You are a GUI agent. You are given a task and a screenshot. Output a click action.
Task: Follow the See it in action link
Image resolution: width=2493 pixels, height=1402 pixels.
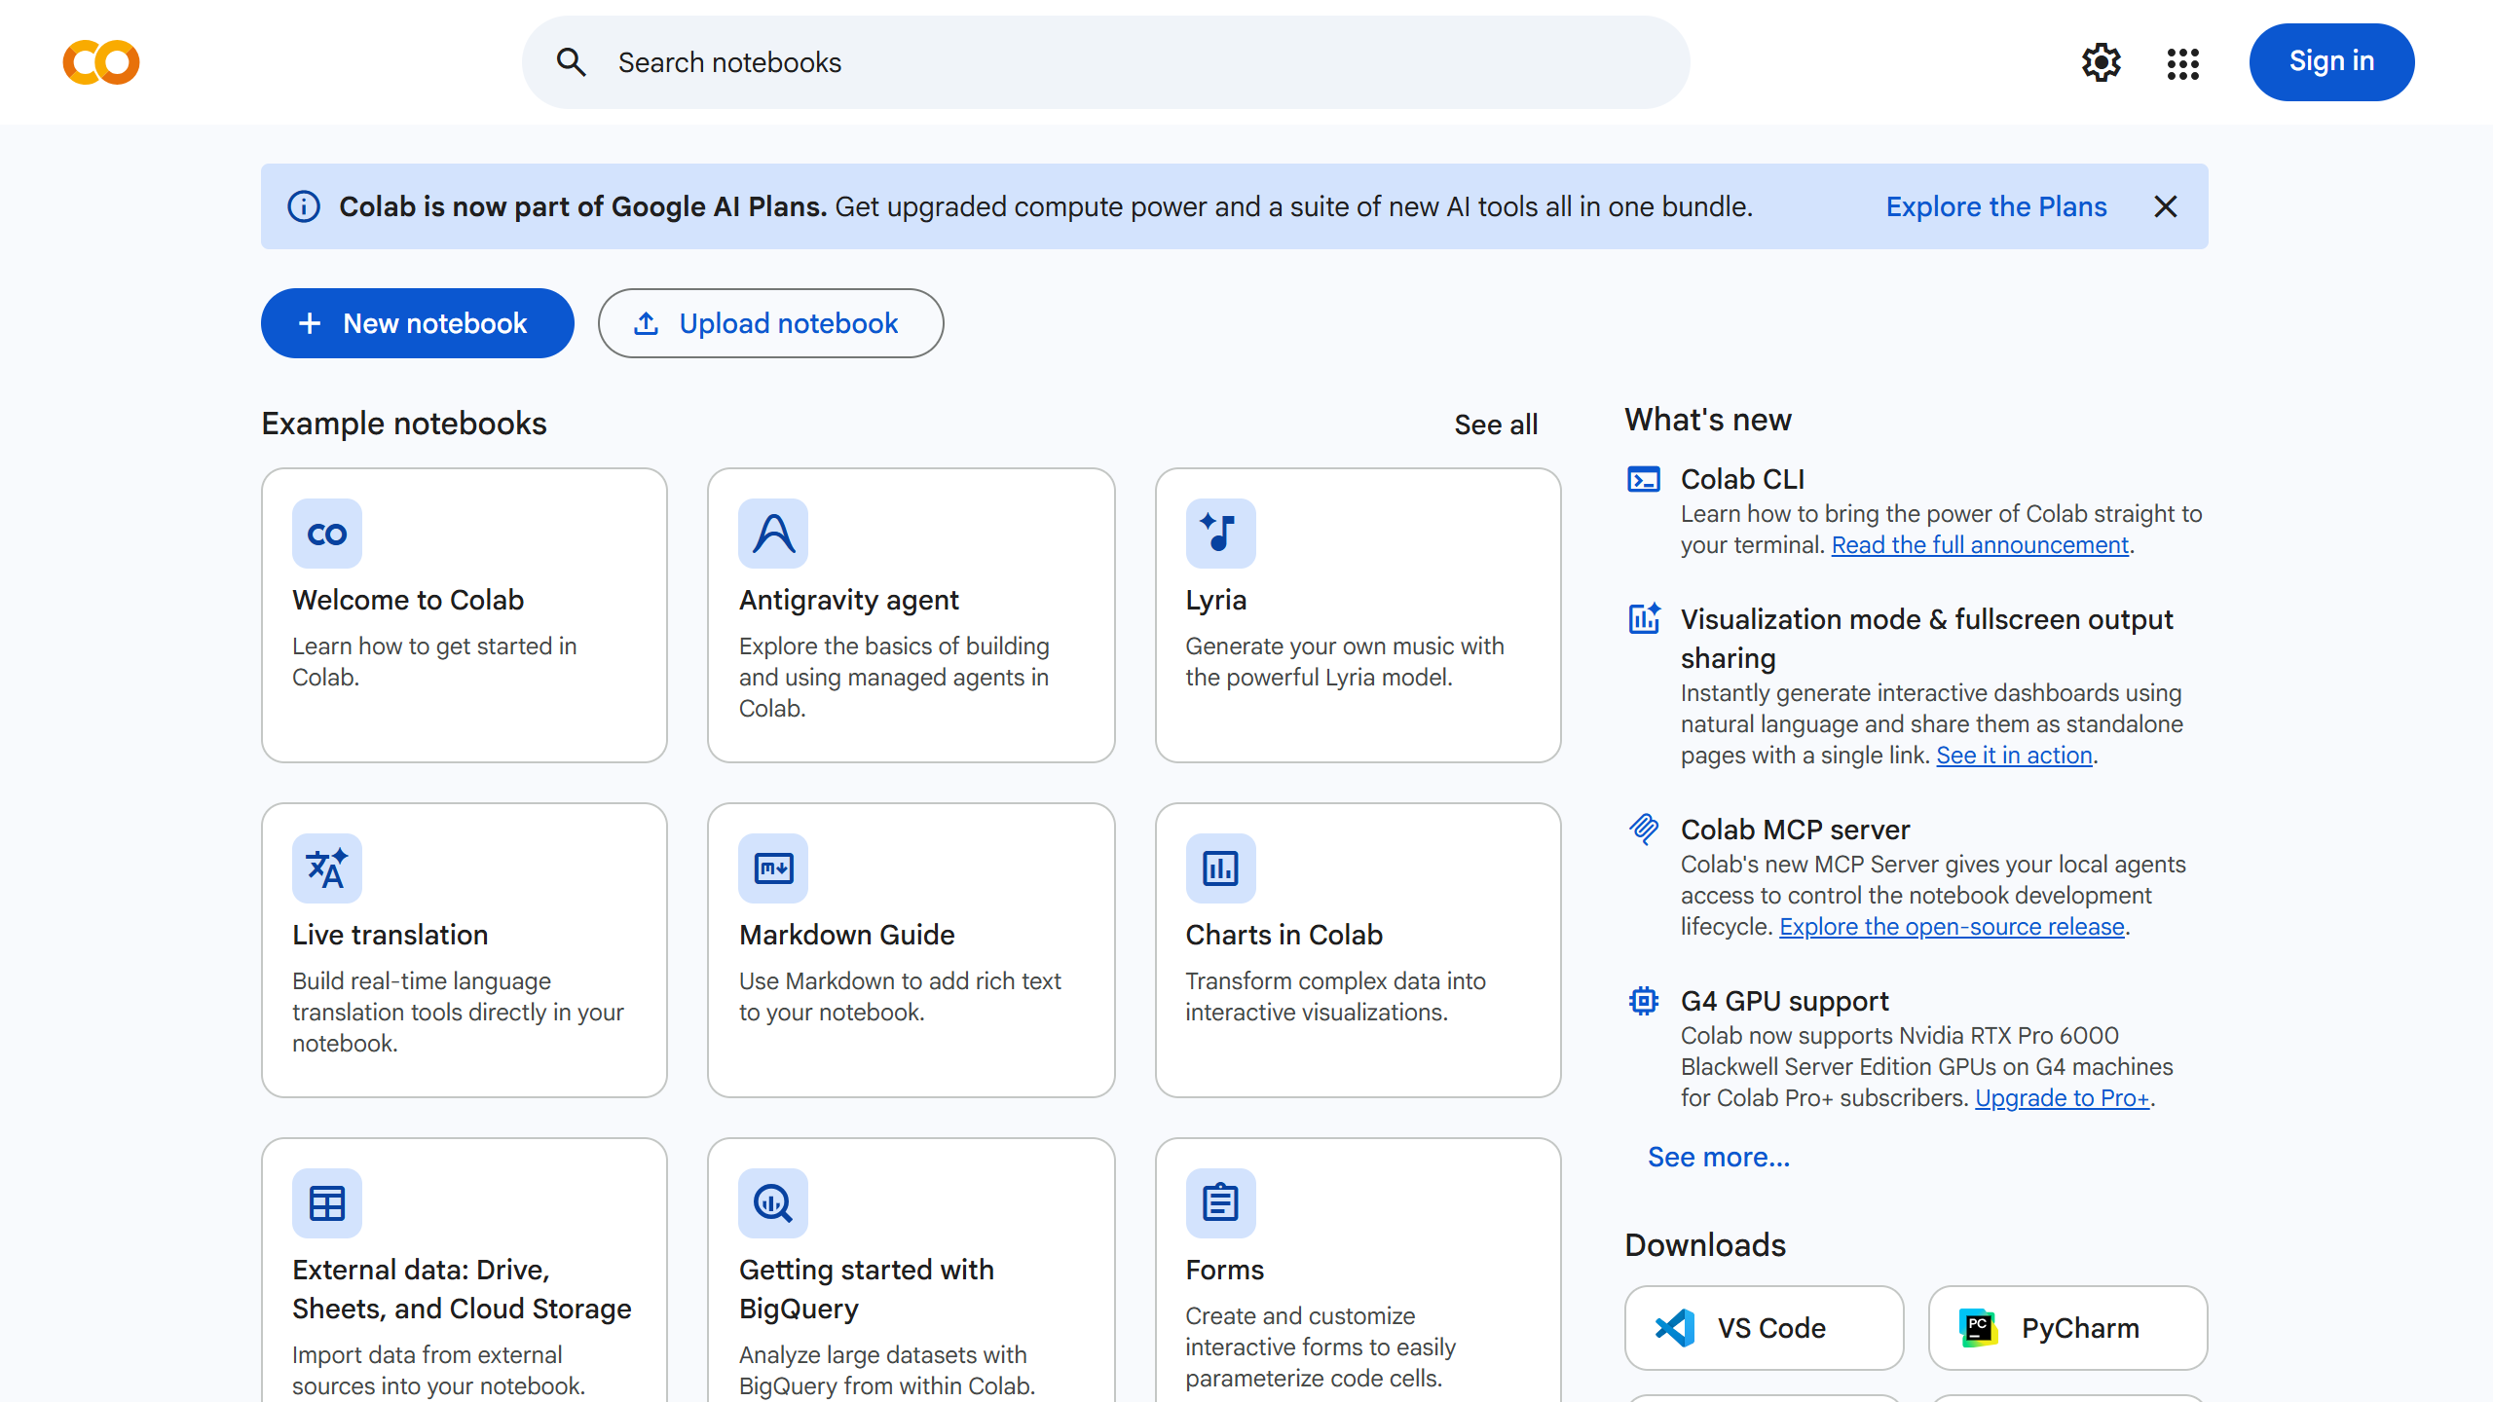tap(2014, 756)
